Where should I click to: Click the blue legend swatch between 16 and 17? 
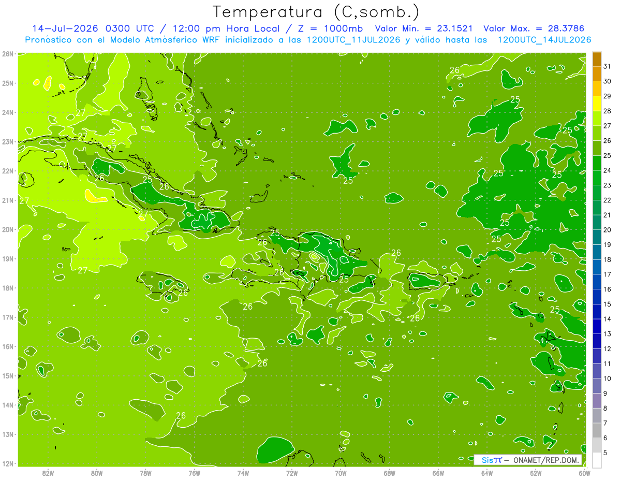click(597, 282)
